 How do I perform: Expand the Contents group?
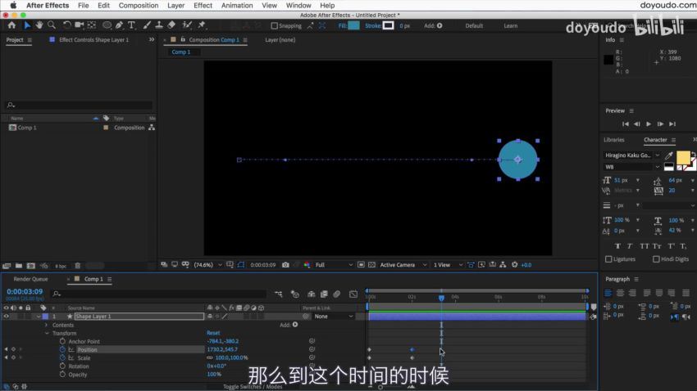(x=47, y=325)
